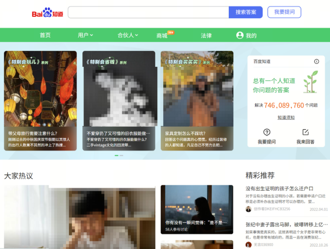330x249 pixels.
Task: Click the new badge on 商城
Action: [171, 33]
